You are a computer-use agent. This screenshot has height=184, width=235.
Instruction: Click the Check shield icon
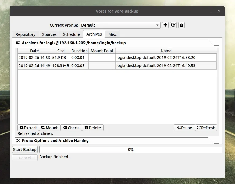(65, 128)
